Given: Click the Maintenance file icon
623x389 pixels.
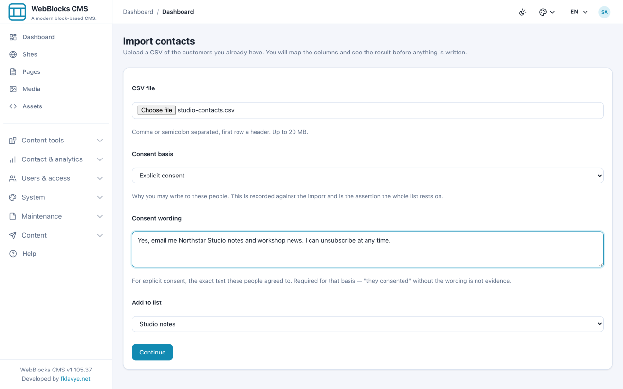Looking at the screenshot, I should [x=13, y=216].
